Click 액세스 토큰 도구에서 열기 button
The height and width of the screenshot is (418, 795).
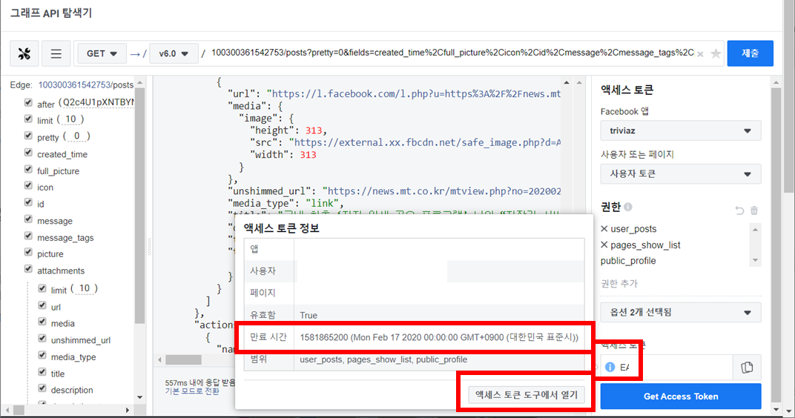click(527, 395)
